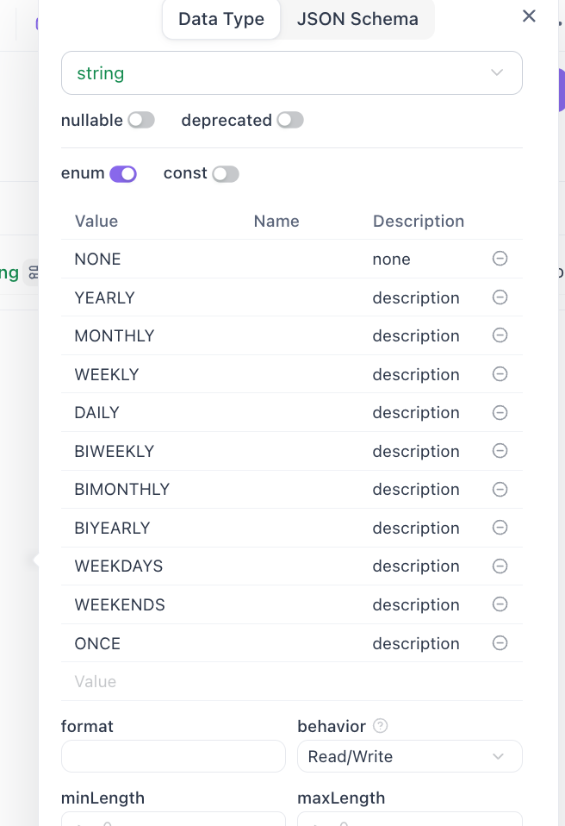
Task: Expand the Read/Write behavior dropdown
Action: click(x=409, y=756)
